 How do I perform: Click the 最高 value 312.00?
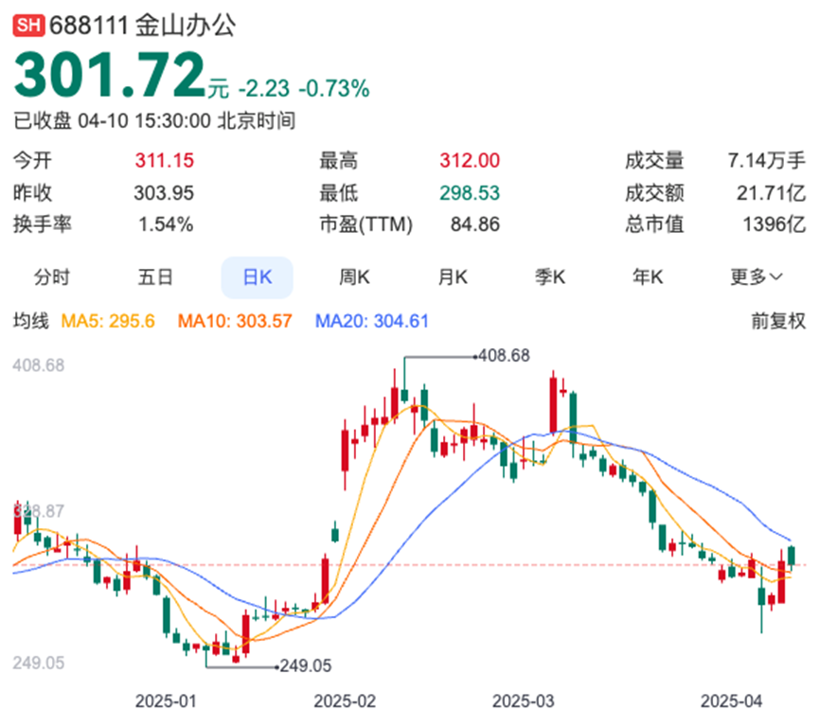pos(470,160)
